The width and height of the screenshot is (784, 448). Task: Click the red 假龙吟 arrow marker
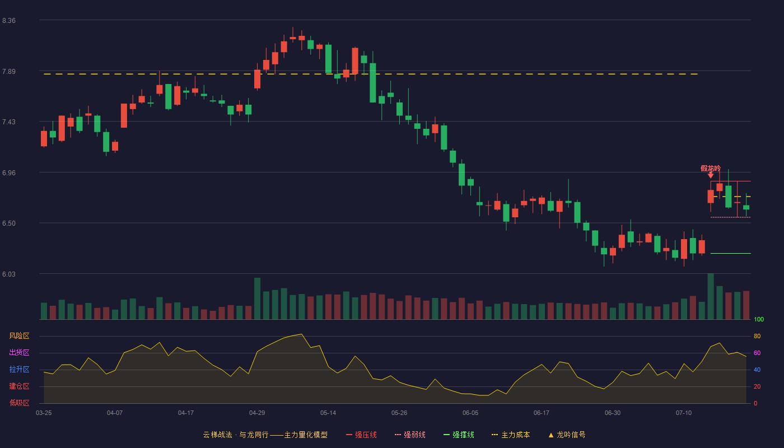(711, 175)
